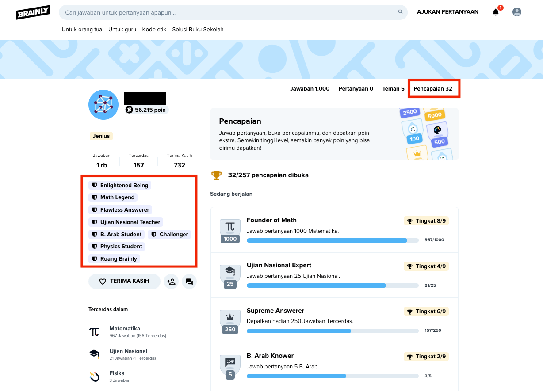Click the Challenger shield icon
The width and height of the screenshot is (543, 391).
154,235
